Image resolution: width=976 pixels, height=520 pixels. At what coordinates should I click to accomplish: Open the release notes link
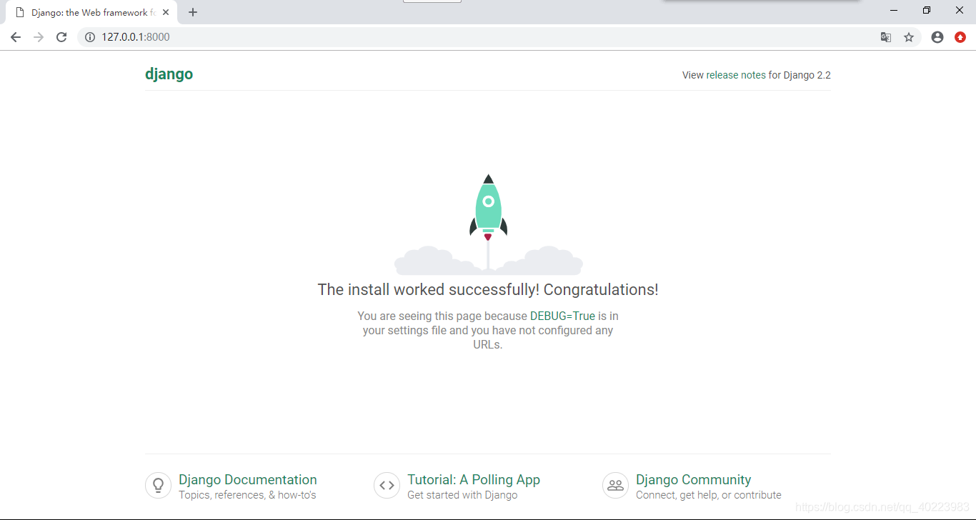click(x=736, y=75)
